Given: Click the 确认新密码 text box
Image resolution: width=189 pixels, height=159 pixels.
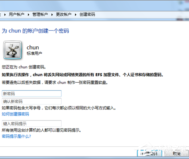Looking at the screenshot, I should click(31, 101).
